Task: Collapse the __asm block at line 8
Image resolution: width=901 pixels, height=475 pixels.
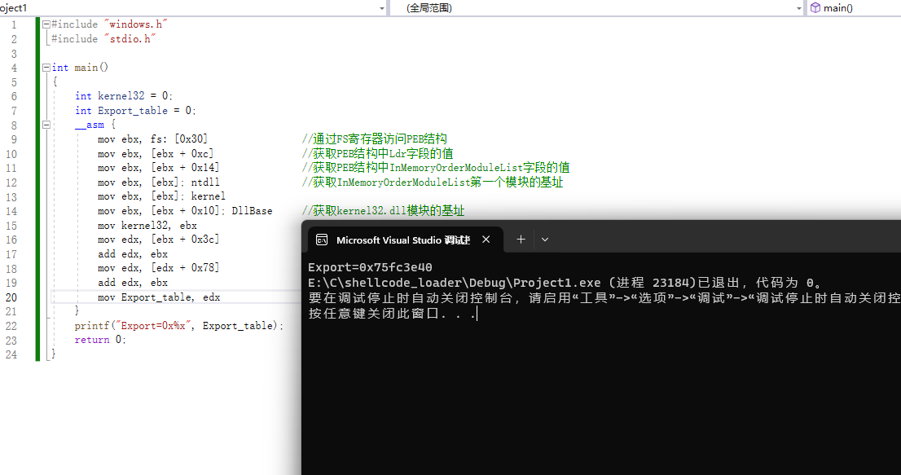Action: click(x=46, y=124)
